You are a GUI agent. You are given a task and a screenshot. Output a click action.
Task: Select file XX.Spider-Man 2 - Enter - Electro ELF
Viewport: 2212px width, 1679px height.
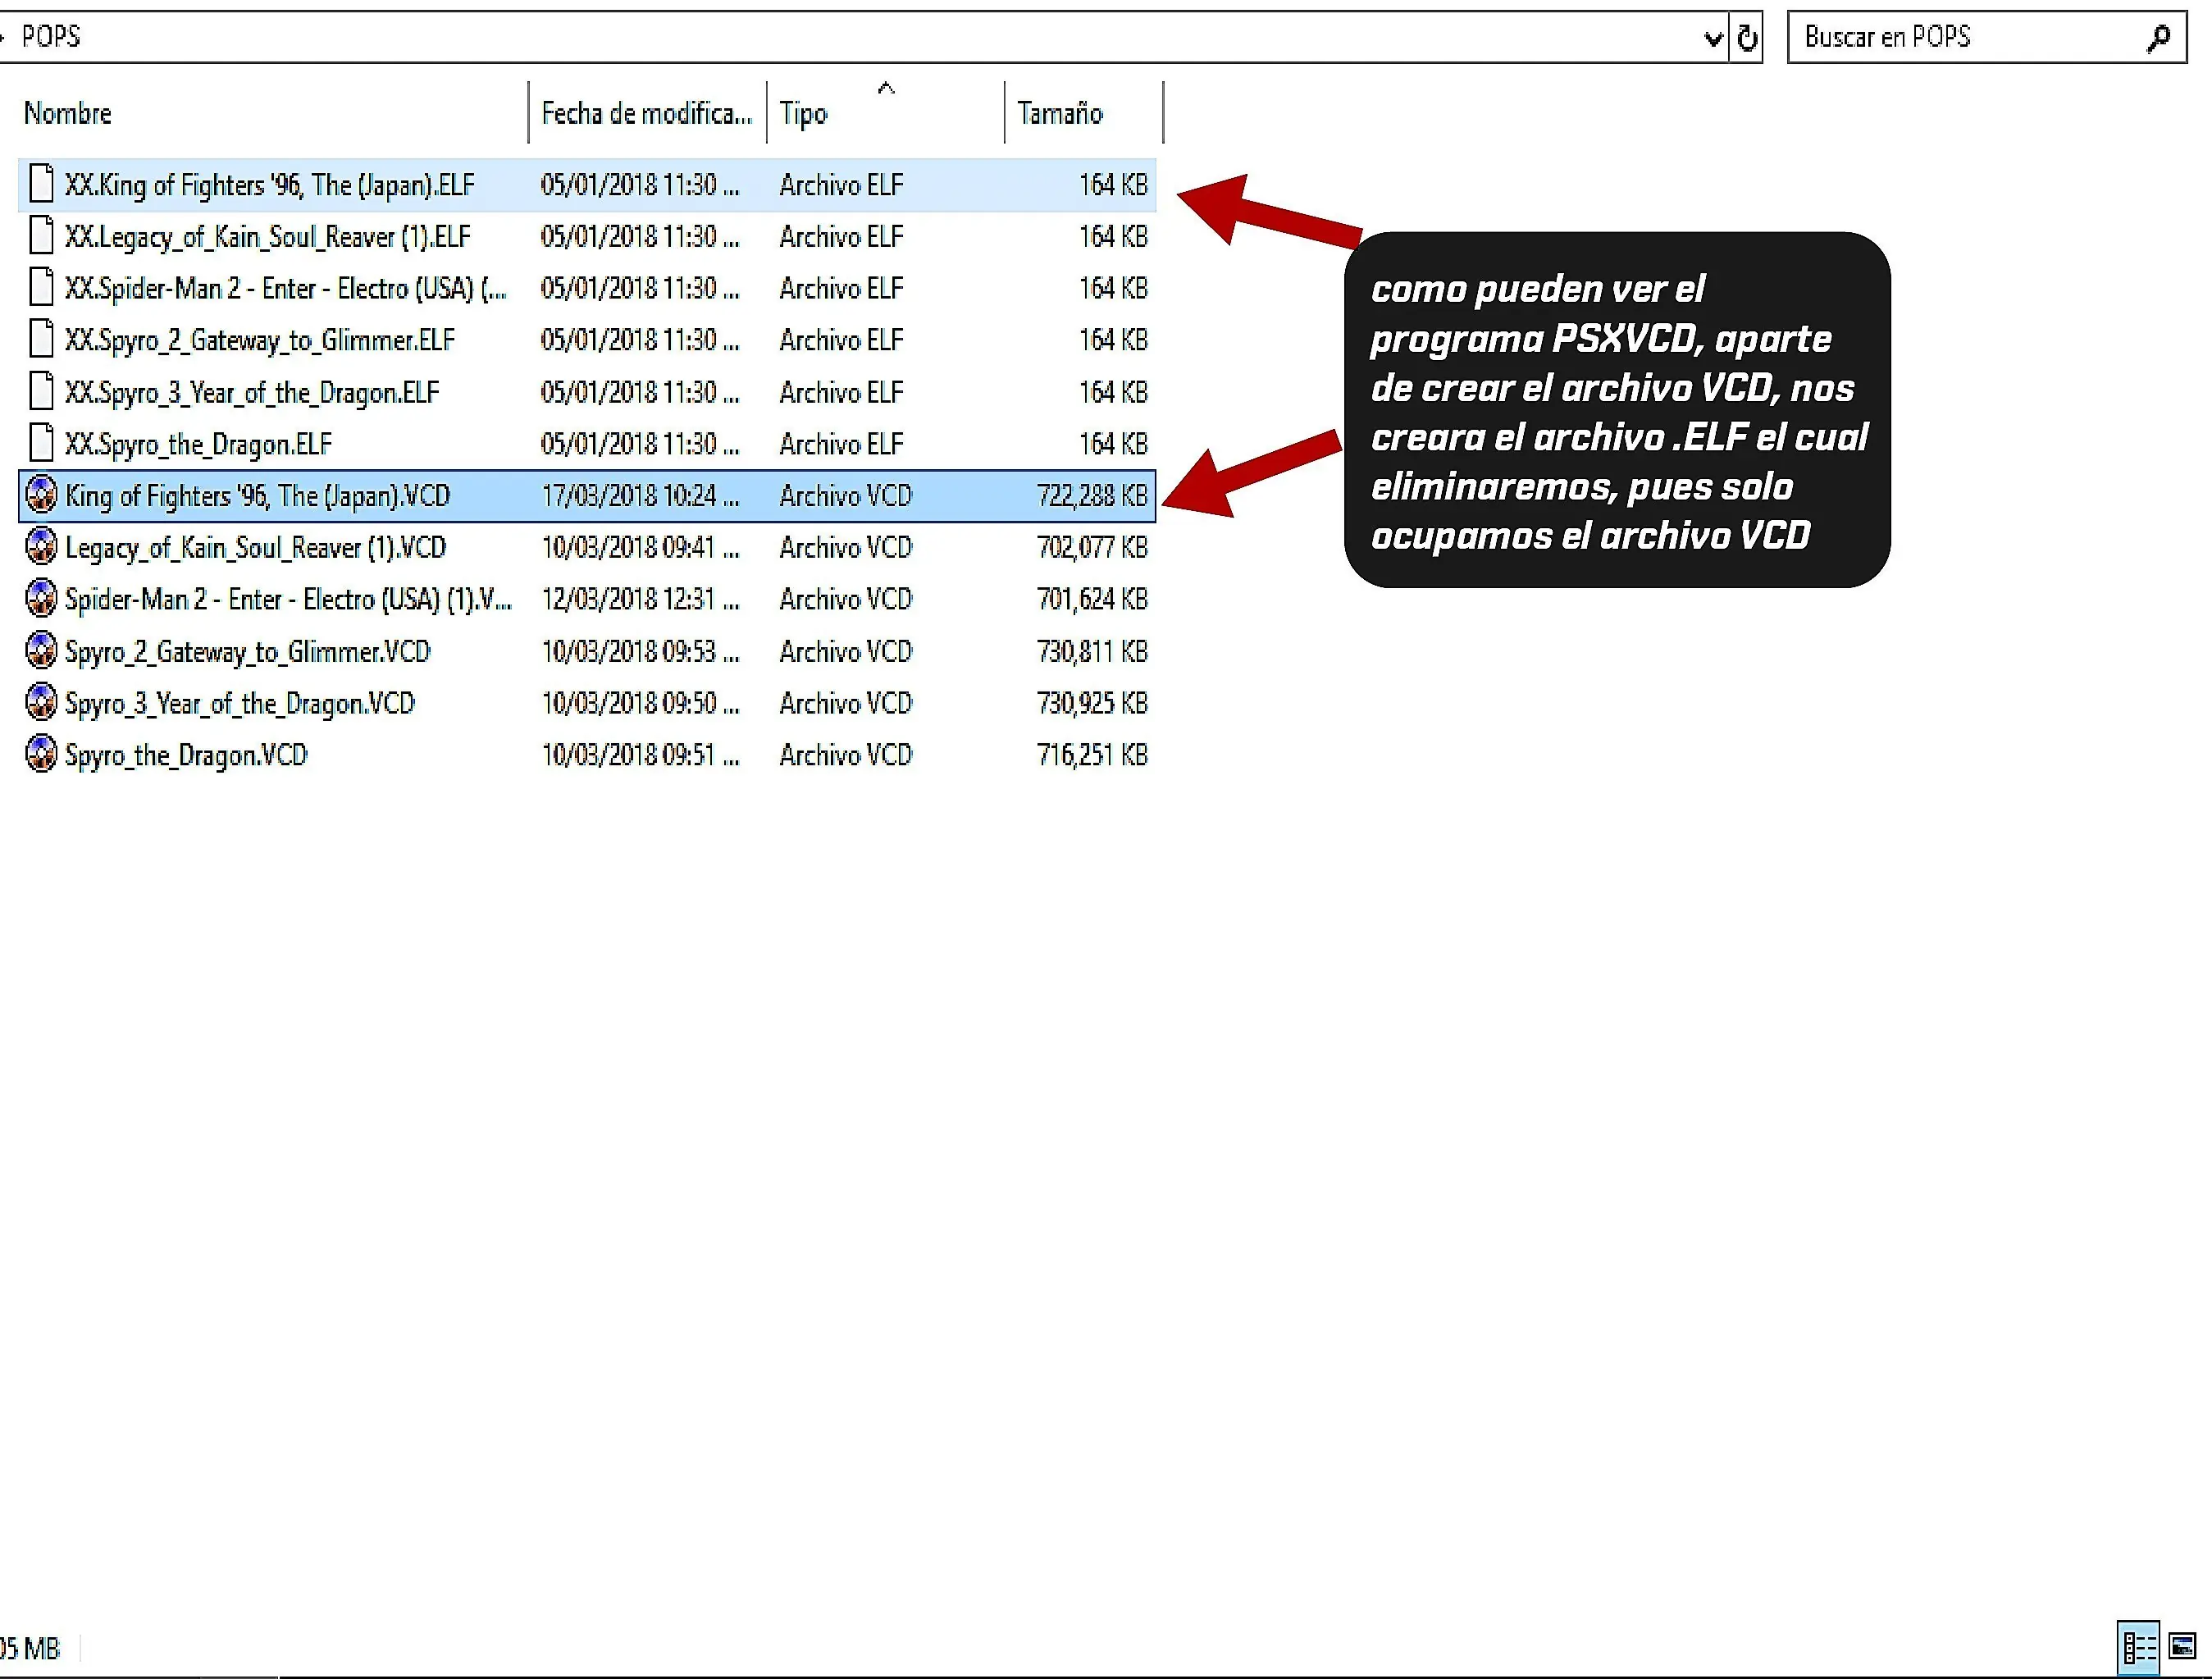tap(587, 288)
